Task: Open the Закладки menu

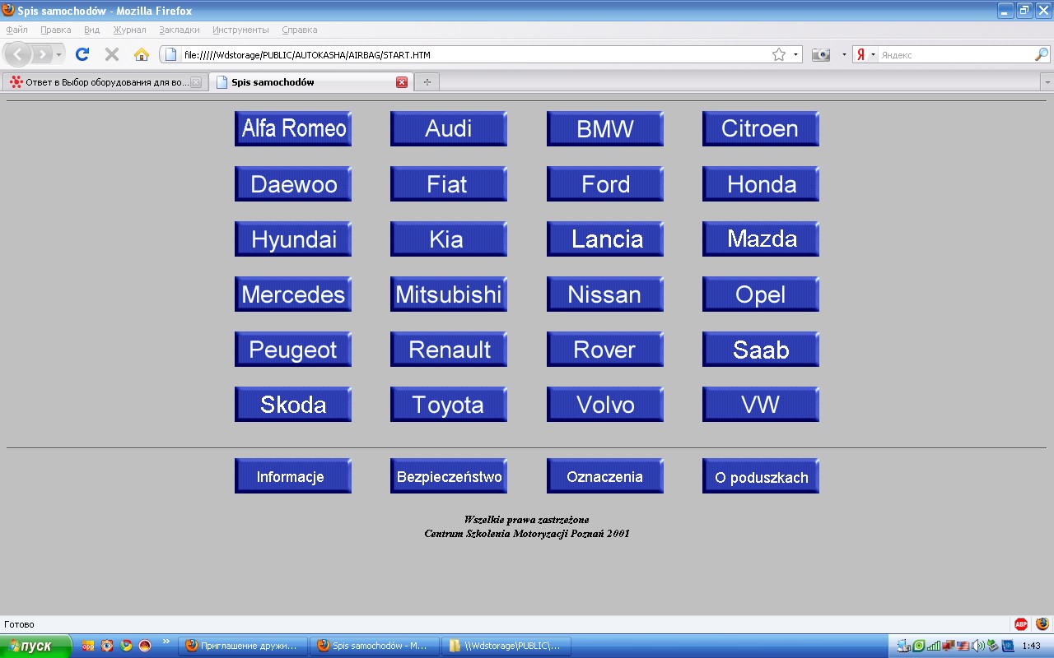Action: tap(180, 30)
